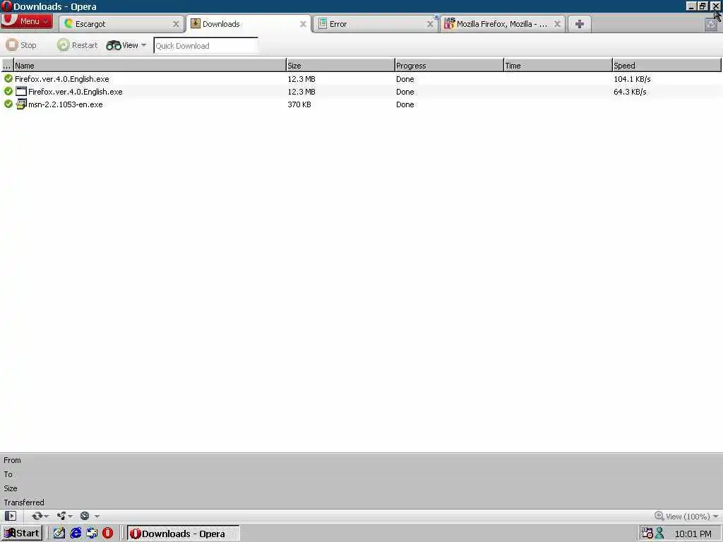Open the closed tabs trash icon
This screenshot has width=723, height=542.
coord(711,25)
